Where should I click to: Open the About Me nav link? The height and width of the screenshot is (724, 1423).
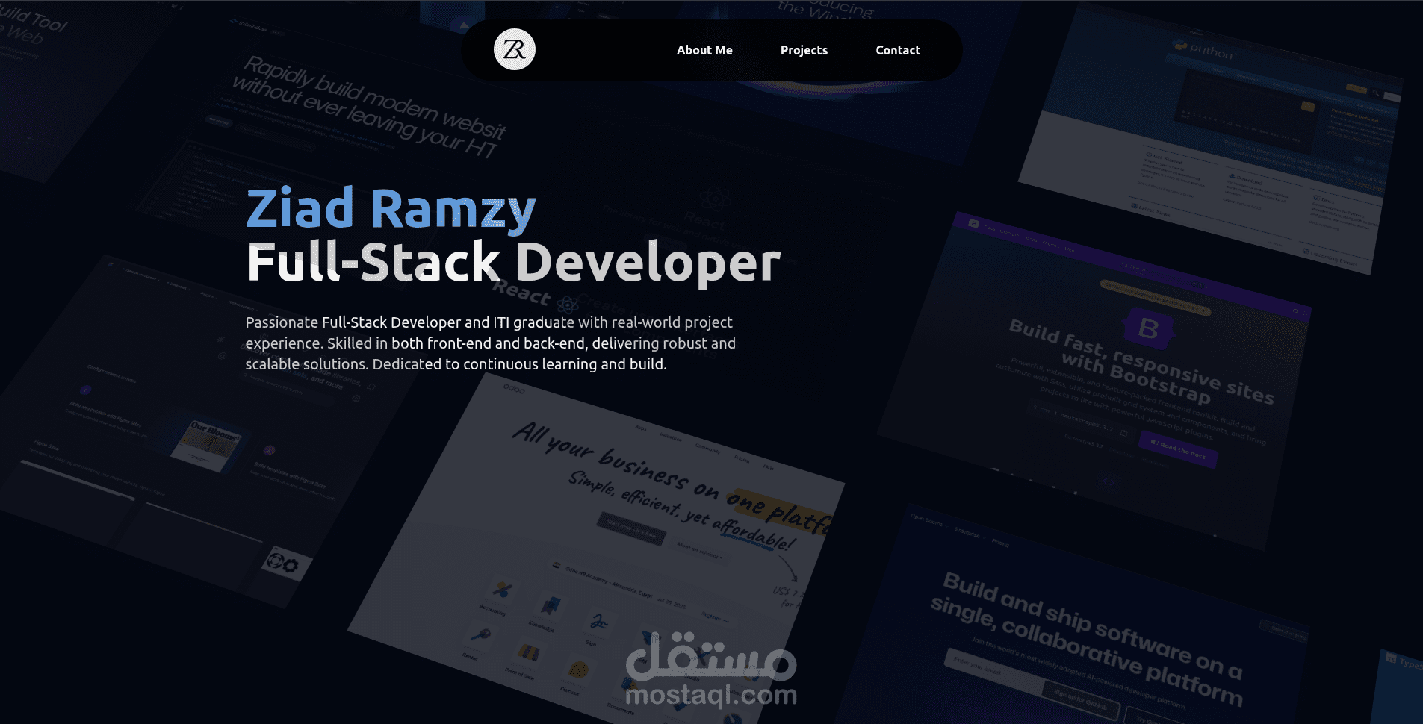coord(704,50)
